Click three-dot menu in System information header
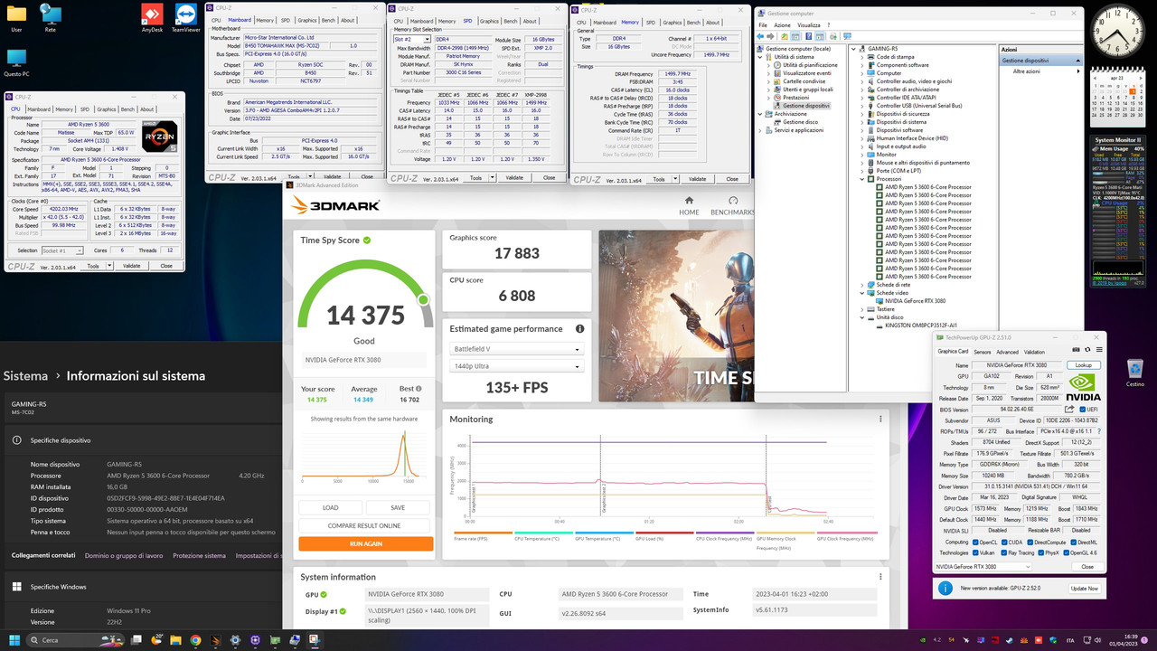 point(881,576)
